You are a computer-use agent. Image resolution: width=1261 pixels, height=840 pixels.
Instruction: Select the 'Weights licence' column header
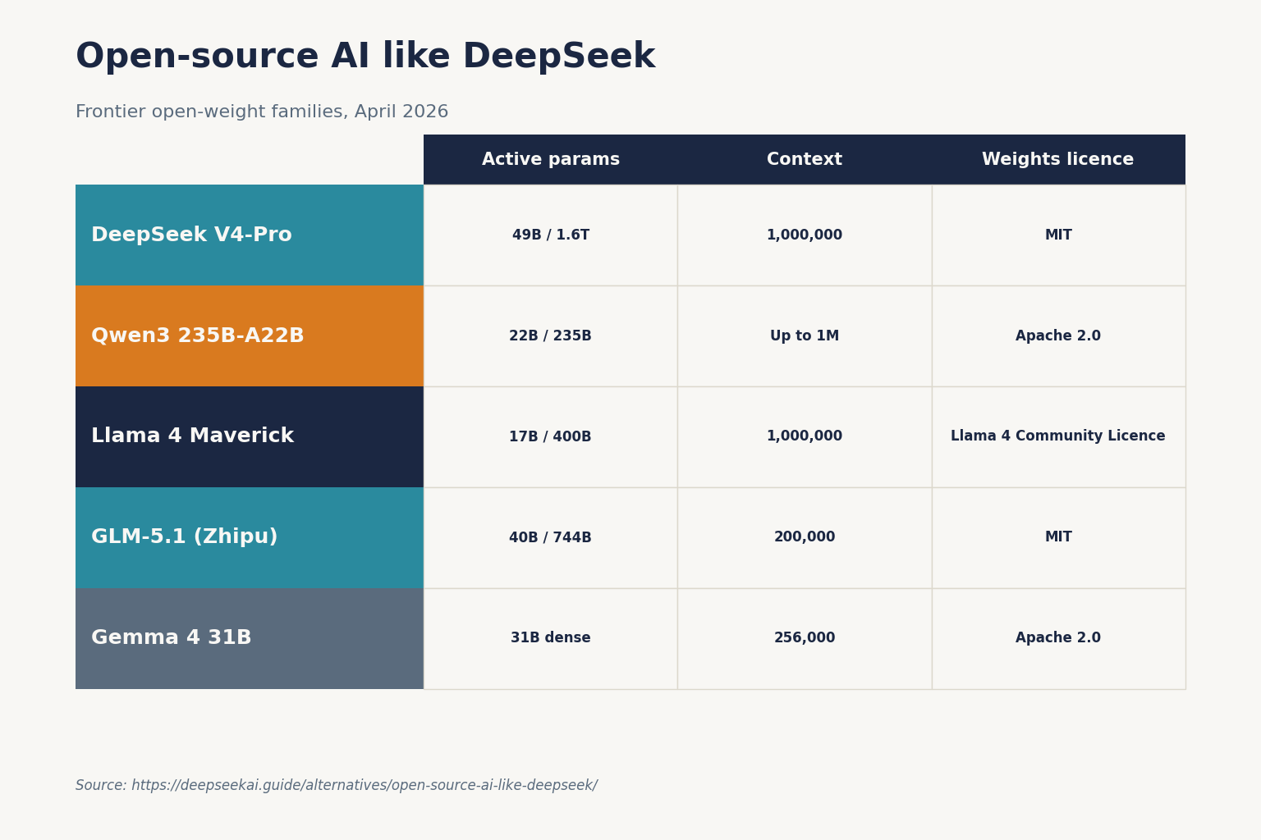1058,160
